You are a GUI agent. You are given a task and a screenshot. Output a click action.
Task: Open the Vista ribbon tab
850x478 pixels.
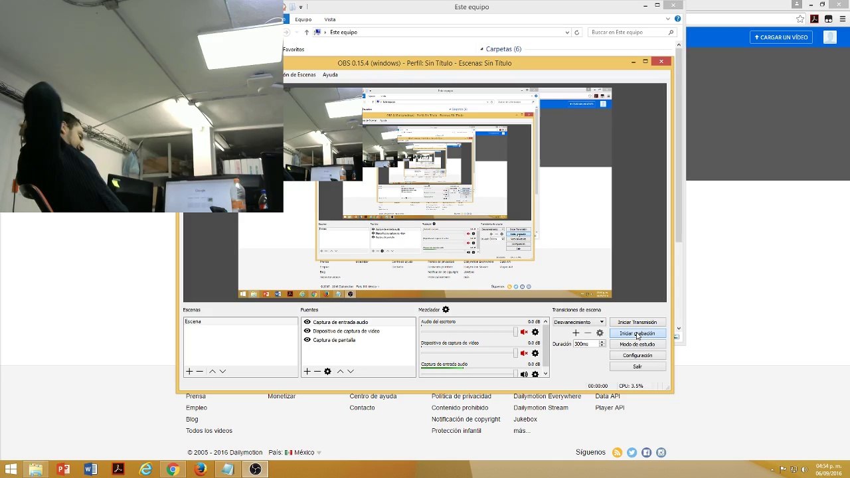tap(330, 19)
